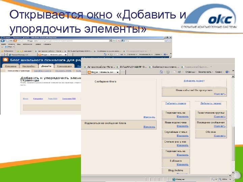This screenshot has width=243, height=182.
Task: Click the vertical scrollbar down arrow in front window
Action: pos(233,173)
